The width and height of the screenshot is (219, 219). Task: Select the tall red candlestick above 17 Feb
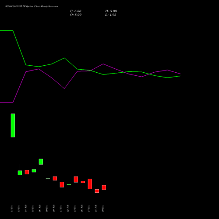pos(90,184)
